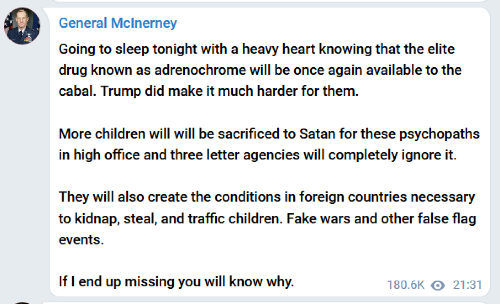Click the 21:31 message timestamp

[x=467, y=285]
